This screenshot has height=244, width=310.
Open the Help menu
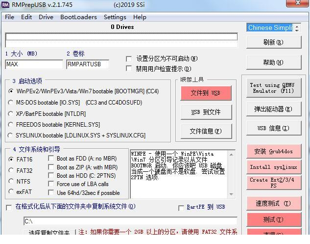click(x=140, y=17)
